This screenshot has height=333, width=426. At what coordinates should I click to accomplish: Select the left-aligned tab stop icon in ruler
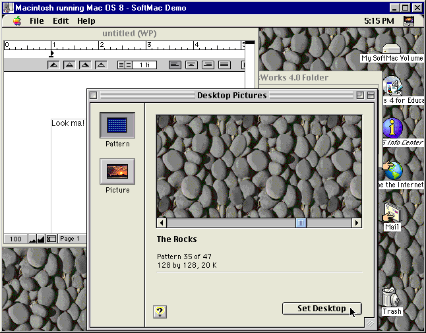(x=53, y=65)
